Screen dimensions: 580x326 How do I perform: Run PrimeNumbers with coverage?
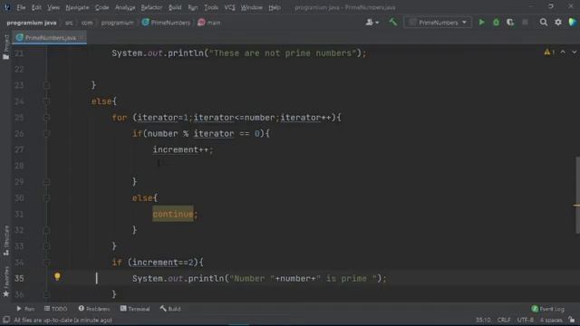(510, 23)
